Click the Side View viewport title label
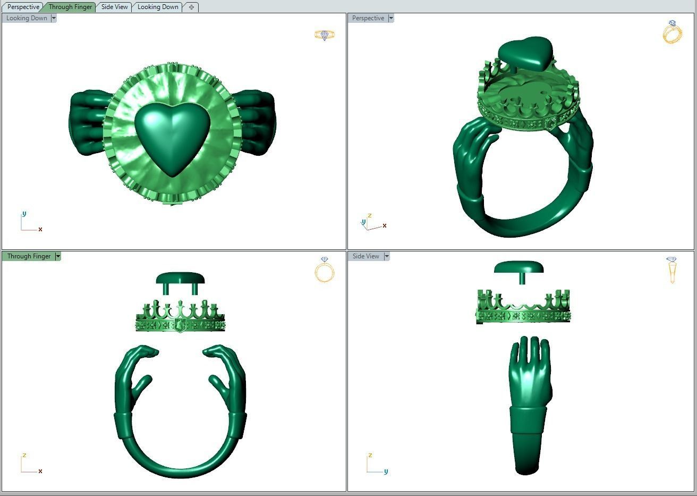This screenshot has height=496, width=697. point(366,256)
